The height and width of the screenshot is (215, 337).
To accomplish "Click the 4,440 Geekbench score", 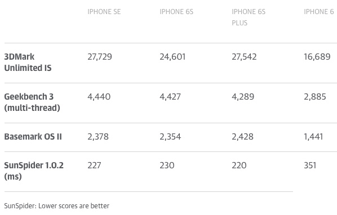I will click(99, 97).
